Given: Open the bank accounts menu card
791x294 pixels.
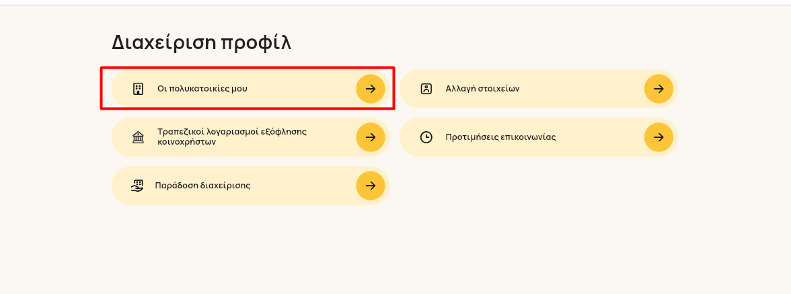Looking at the screenshot, I should coord(251,137).
